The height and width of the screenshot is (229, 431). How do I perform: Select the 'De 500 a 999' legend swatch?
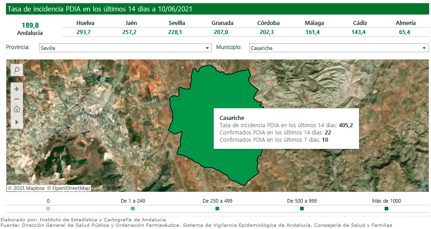coord(302,209)
